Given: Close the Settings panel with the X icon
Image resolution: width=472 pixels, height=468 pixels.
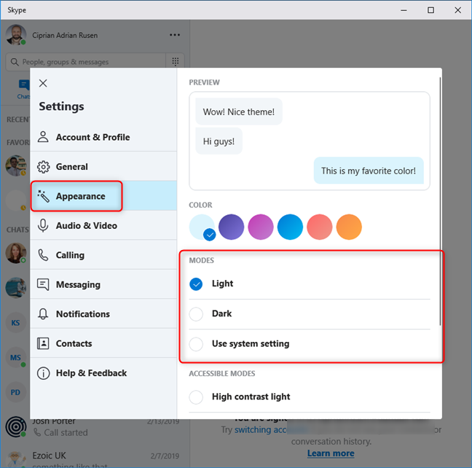Looking at the screenshot, I should pos(43,83).
